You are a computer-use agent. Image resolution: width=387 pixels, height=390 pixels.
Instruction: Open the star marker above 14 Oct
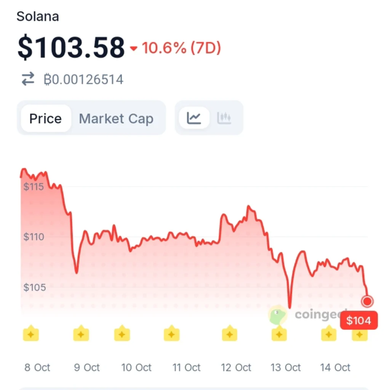pyautogui.click(x=329, y=333)
